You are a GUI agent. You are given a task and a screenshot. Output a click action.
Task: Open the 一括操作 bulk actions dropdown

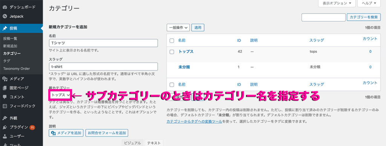(x=178, y=27)
